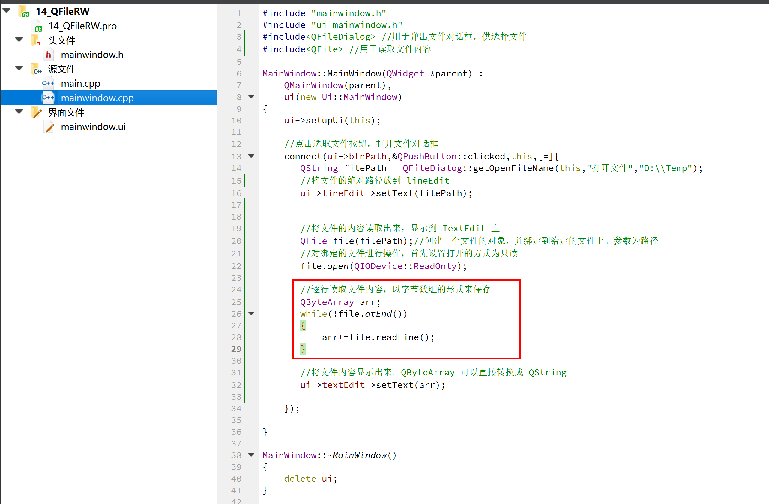Collapse the 源文件 folder node
This screenshot has height=504, width=769.
[x=19, y=68]
